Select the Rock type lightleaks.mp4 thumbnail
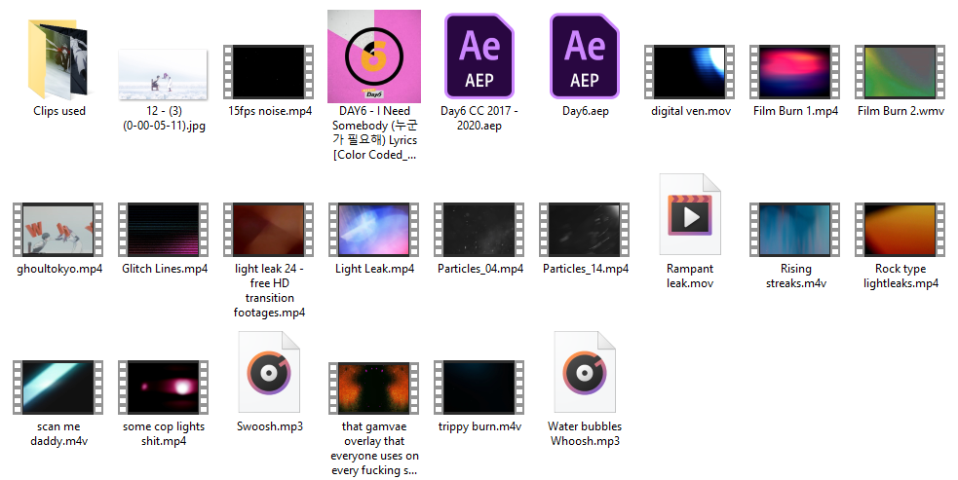This screenshot has height=480, width=958. 900,230
